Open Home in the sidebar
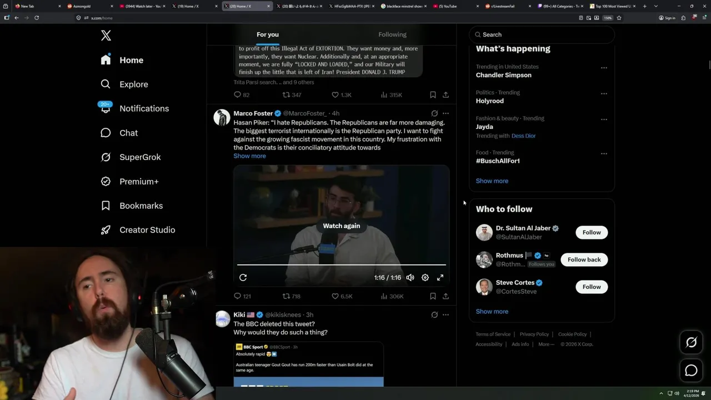The height and width of the screenshot is (400, 711). tap(122, 60)
